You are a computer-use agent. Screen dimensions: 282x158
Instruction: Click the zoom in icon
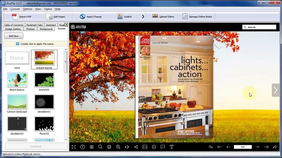coord(118,147)
